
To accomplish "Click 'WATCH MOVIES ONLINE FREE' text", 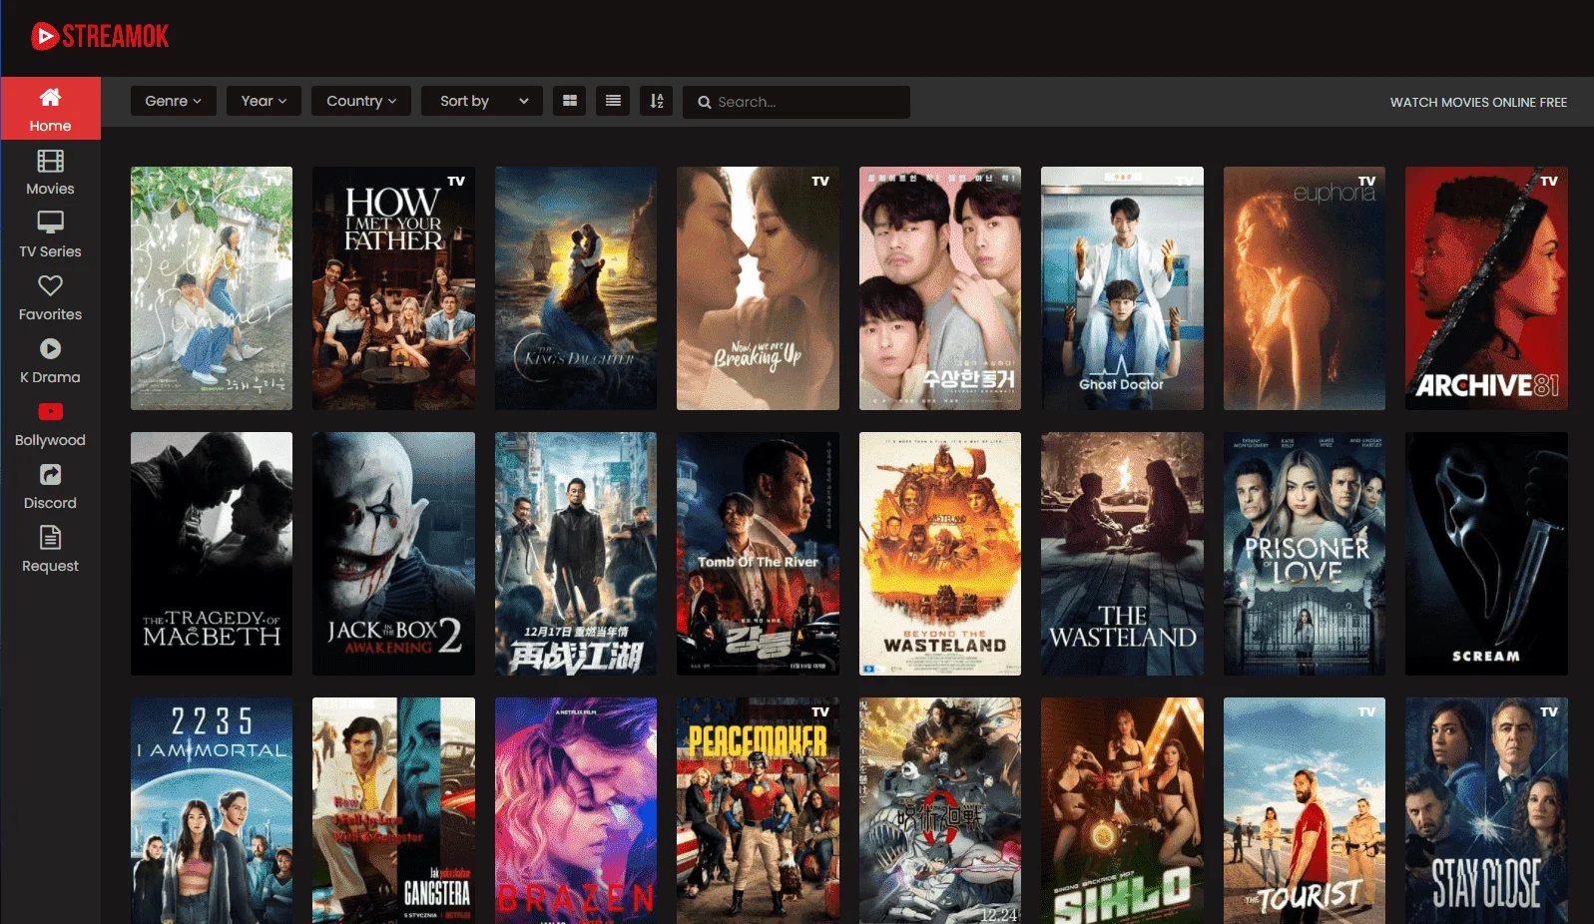I will click(x=1478, y=102).
